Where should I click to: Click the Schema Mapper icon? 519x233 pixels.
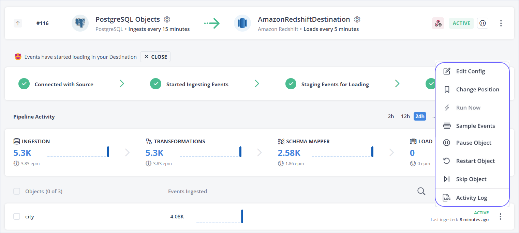[281, 141]
